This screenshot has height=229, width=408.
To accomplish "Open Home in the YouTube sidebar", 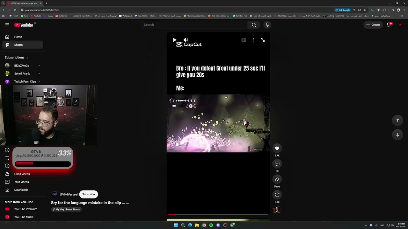I will (x=23, y=37).
